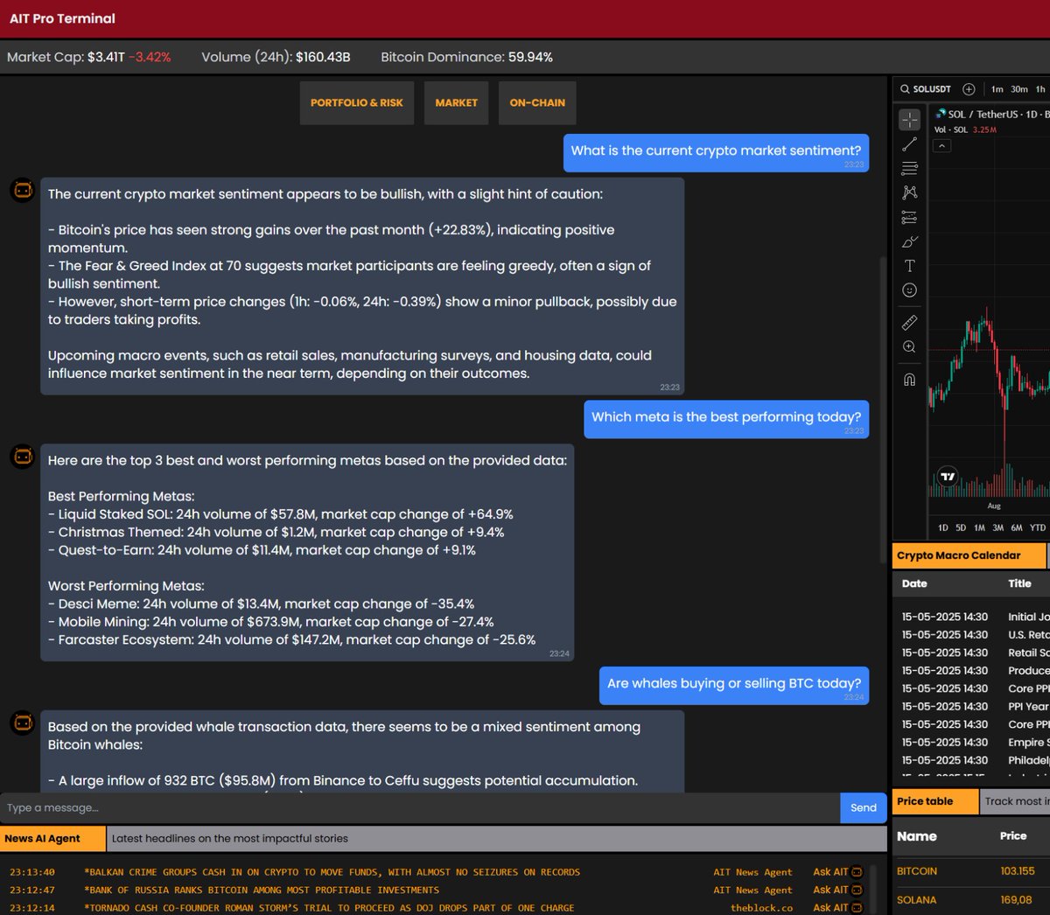1050x915 pixels.
Task: Click the Price column header
Action: click(x=1013, y=836)
